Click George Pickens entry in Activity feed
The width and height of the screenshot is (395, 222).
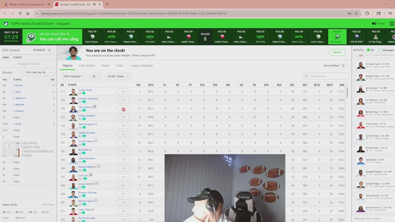click(x=375, y=173)
